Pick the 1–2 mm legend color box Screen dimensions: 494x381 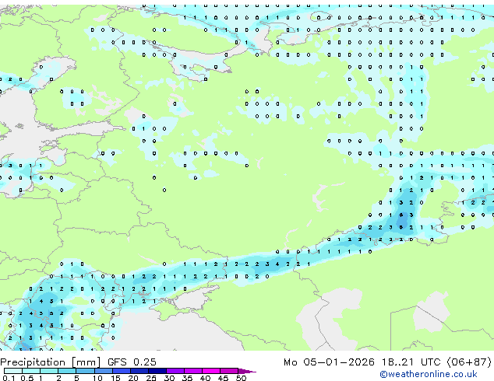(49, 371)
